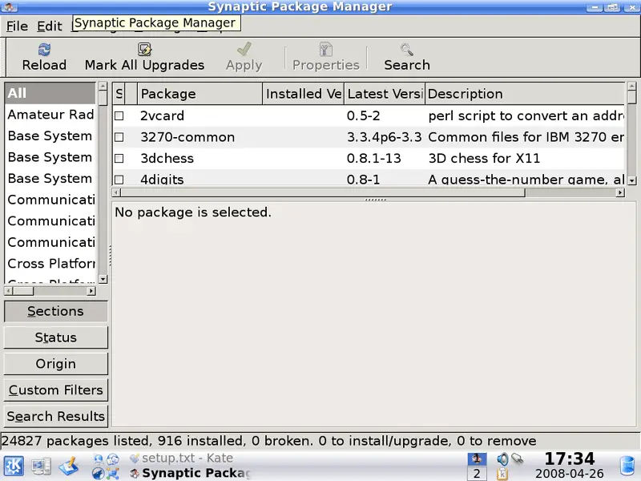Launch the pen-and-paper editor icon in panel
The width and height of the screenshot is (641, 481).
(69, 467)
